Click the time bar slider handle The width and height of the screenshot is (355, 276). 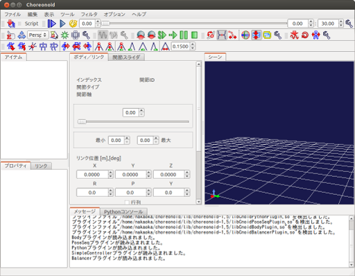tap(105, 24)
